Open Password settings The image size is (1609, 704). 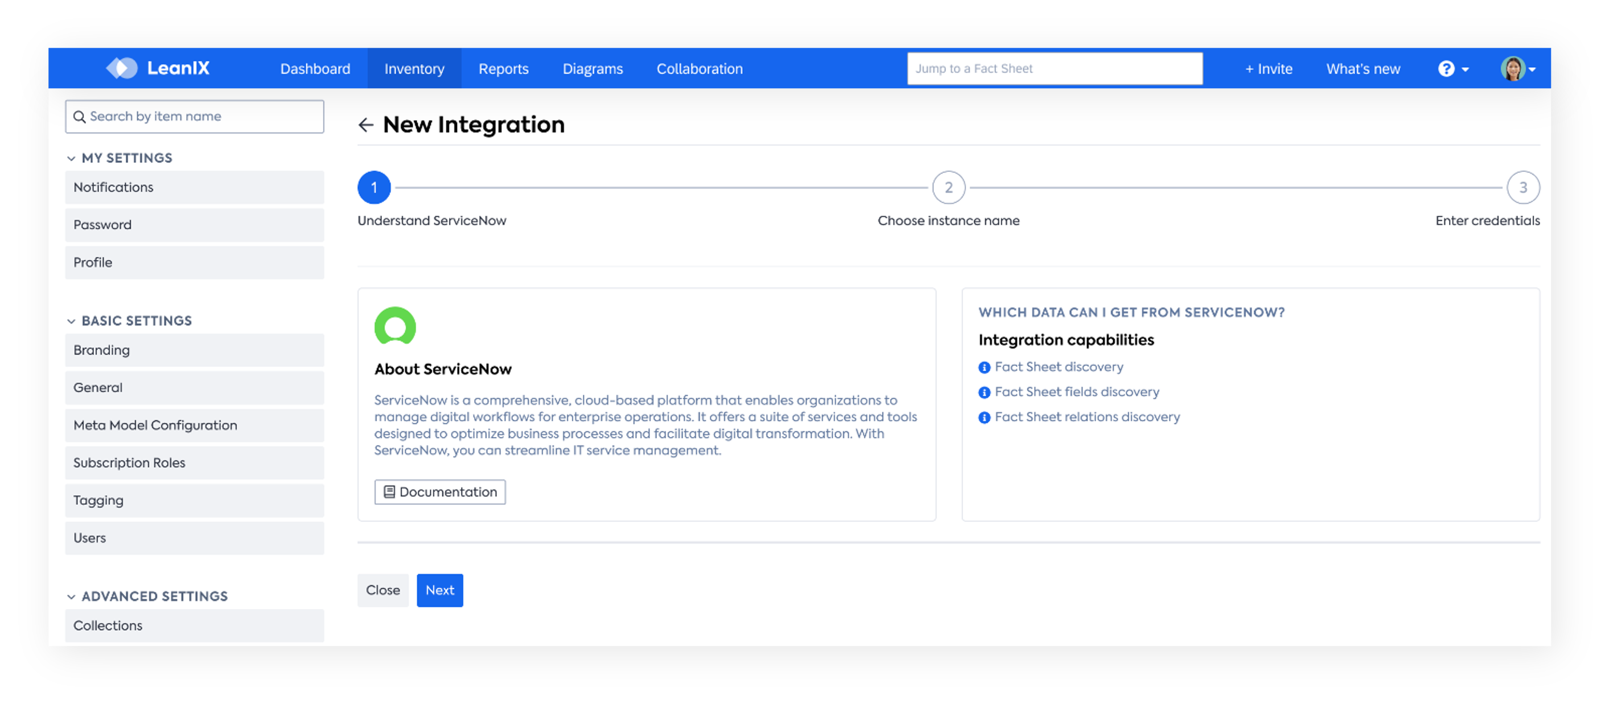pos(194,225)
